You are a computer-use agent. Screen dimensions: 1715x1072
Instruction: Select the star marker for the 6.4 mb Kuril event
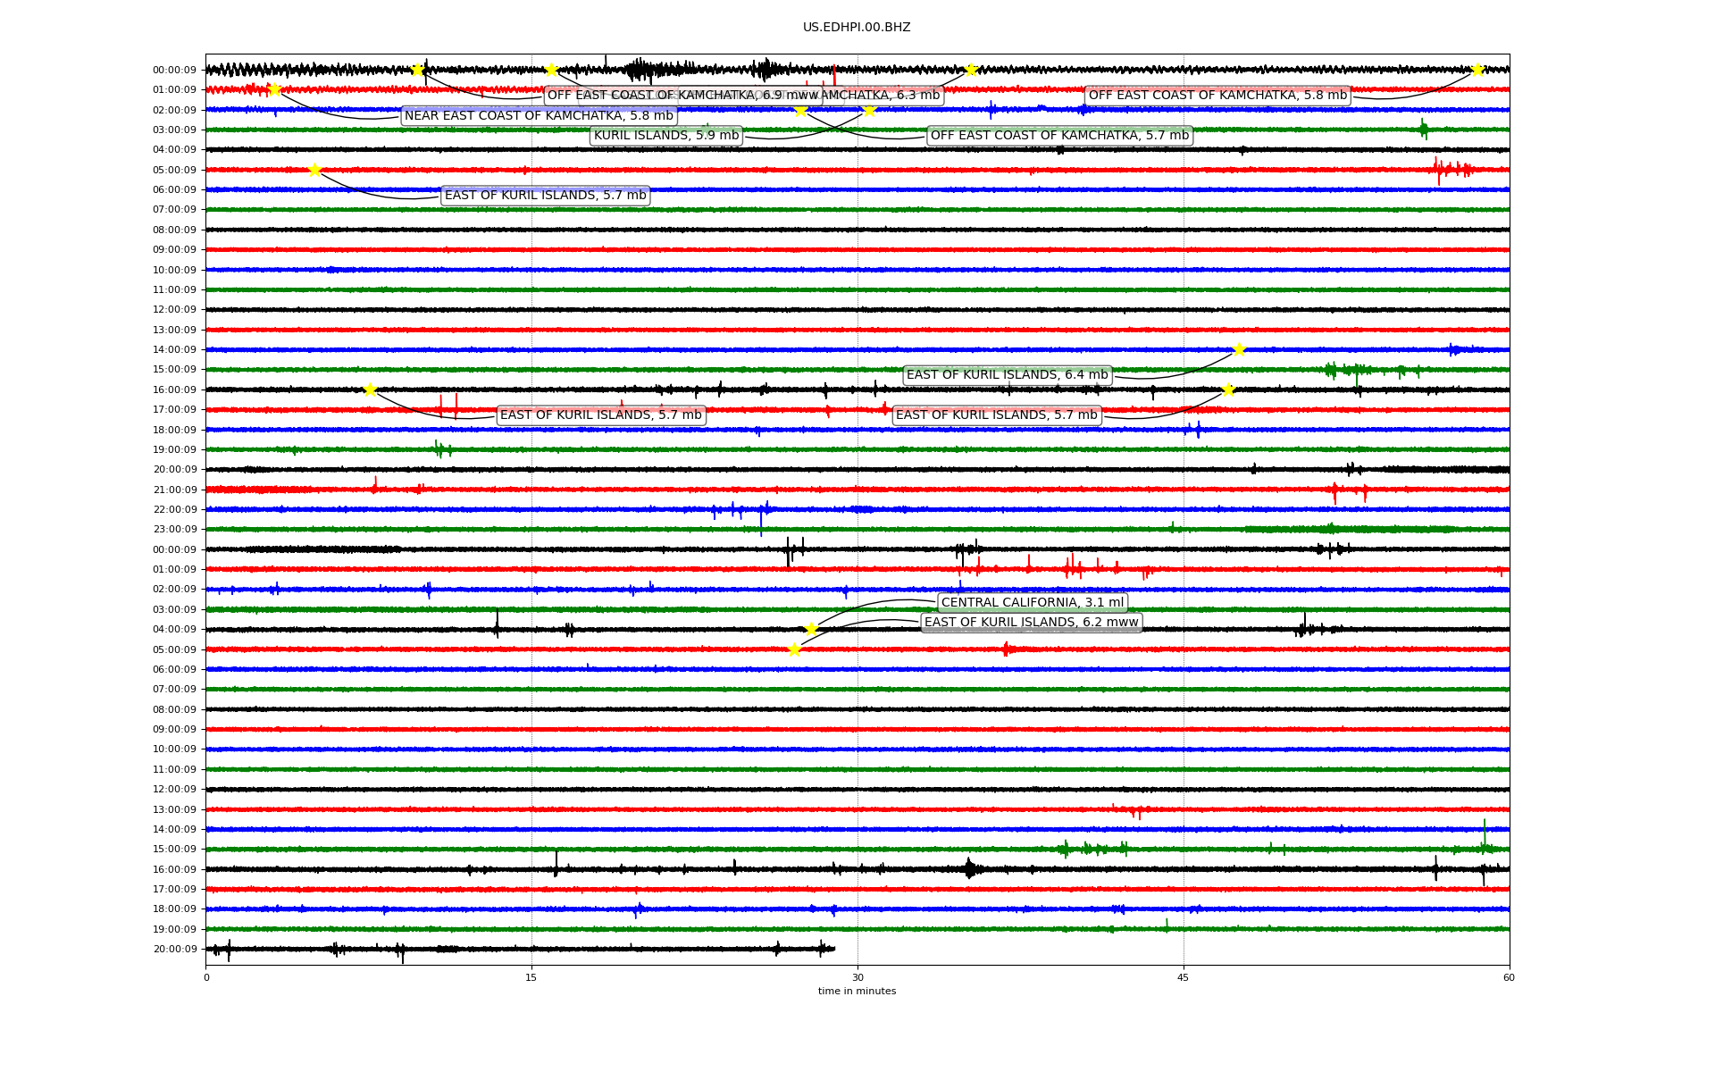[x=1239, y=349]
